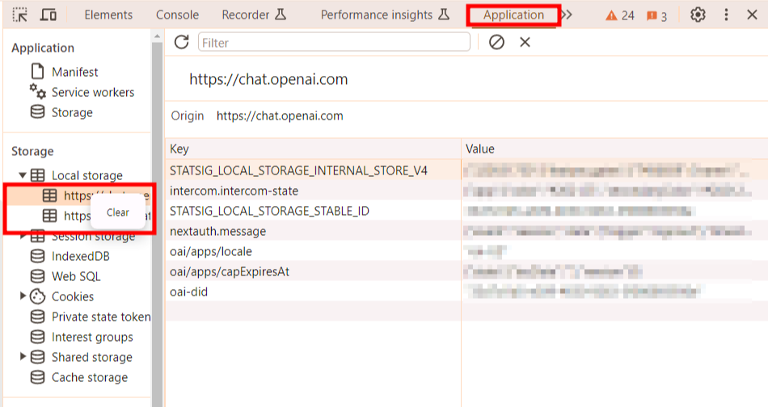The image size is (768, 407).
Task: Switch to the Console tab
Action: [177, 15]
